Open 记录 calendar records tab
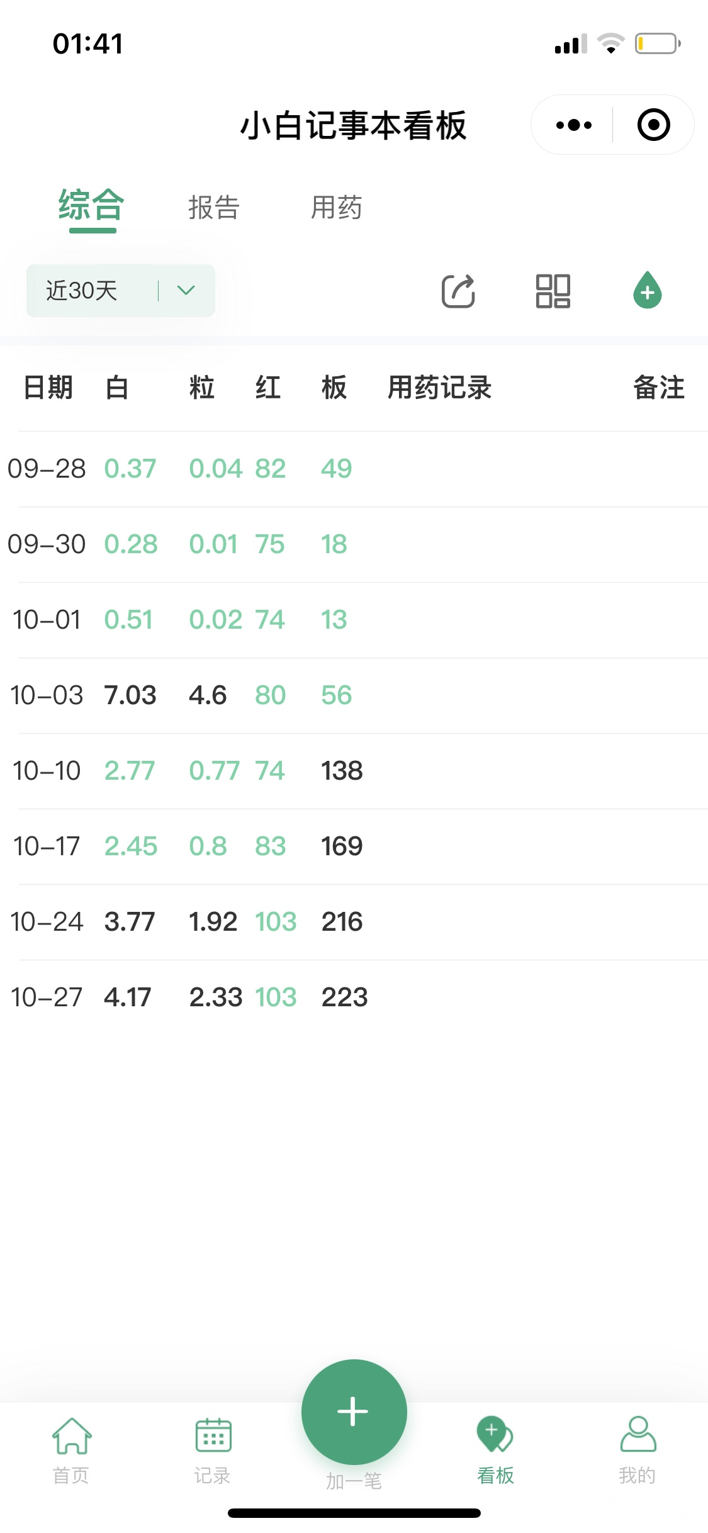Image resolution: width=708 pixels, height=1533 pixels. tap(213, 1449)
